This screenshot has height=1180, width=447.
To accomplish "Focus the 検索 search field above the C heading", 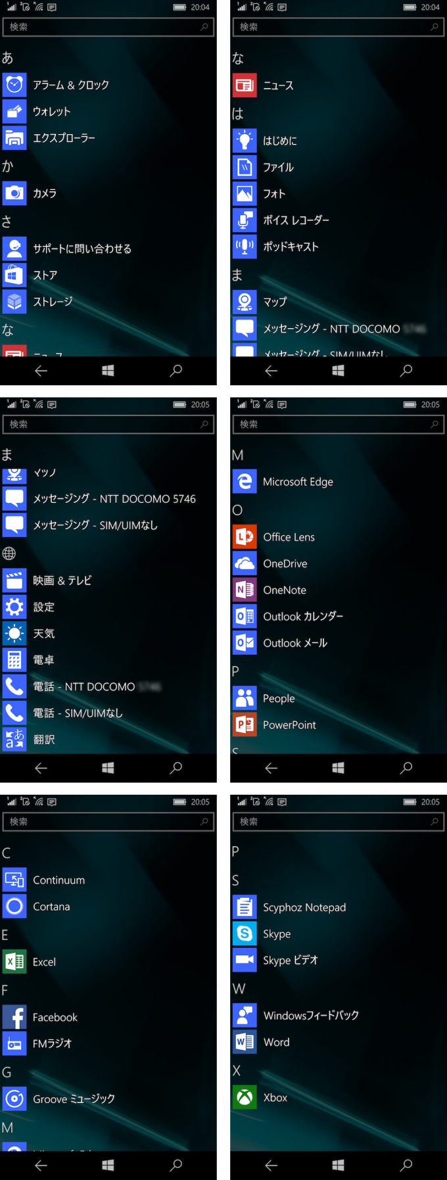I will (108, 822).
